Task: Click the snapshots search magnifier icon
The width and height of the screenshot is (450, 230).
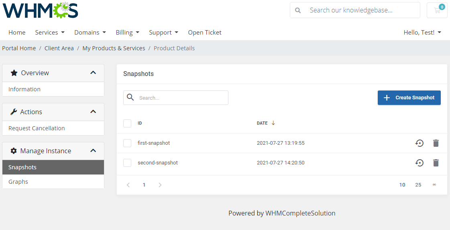Action: 130,97
